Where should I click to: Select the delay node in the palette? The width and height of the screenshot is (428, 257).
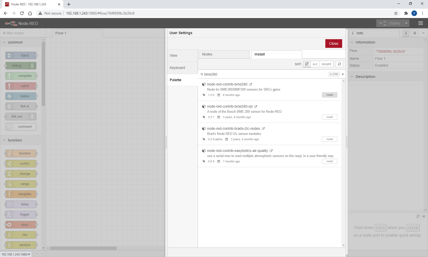pos(21,204)
